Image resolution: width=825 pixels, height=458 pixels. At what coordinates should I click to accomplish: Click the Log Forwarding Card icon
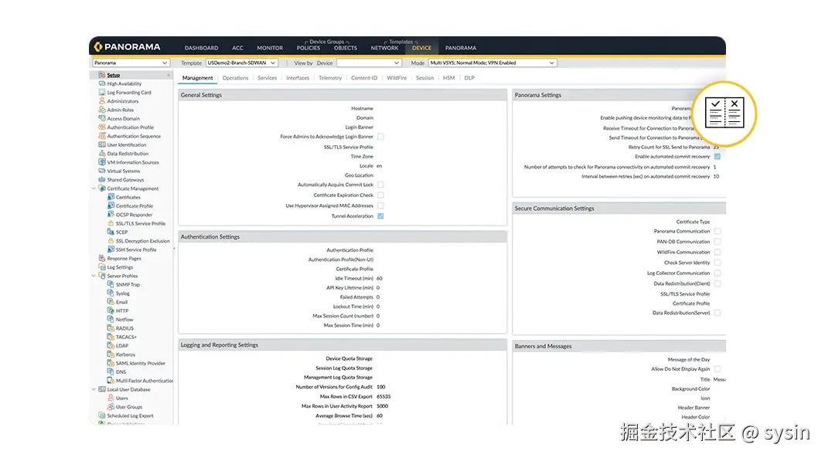pos(102,93)
